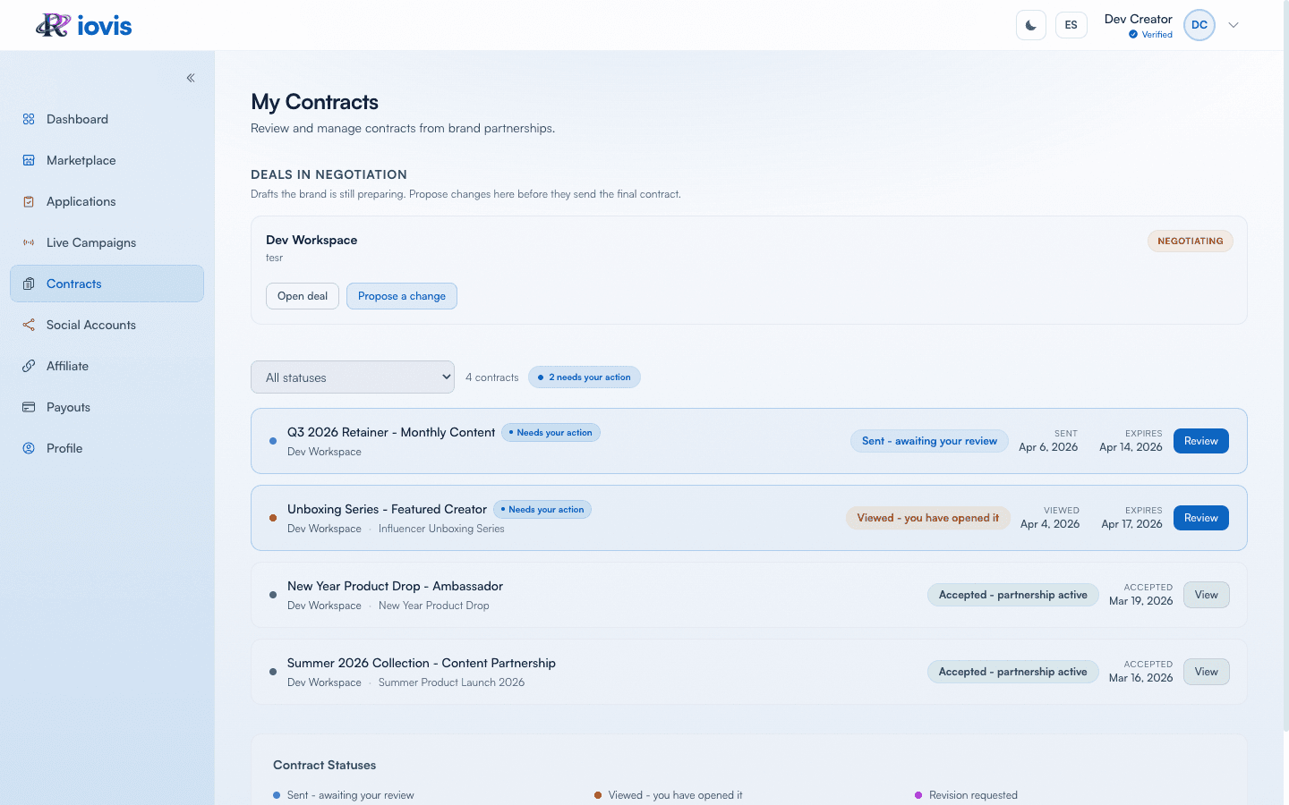Click the Riovis logo

83,25
